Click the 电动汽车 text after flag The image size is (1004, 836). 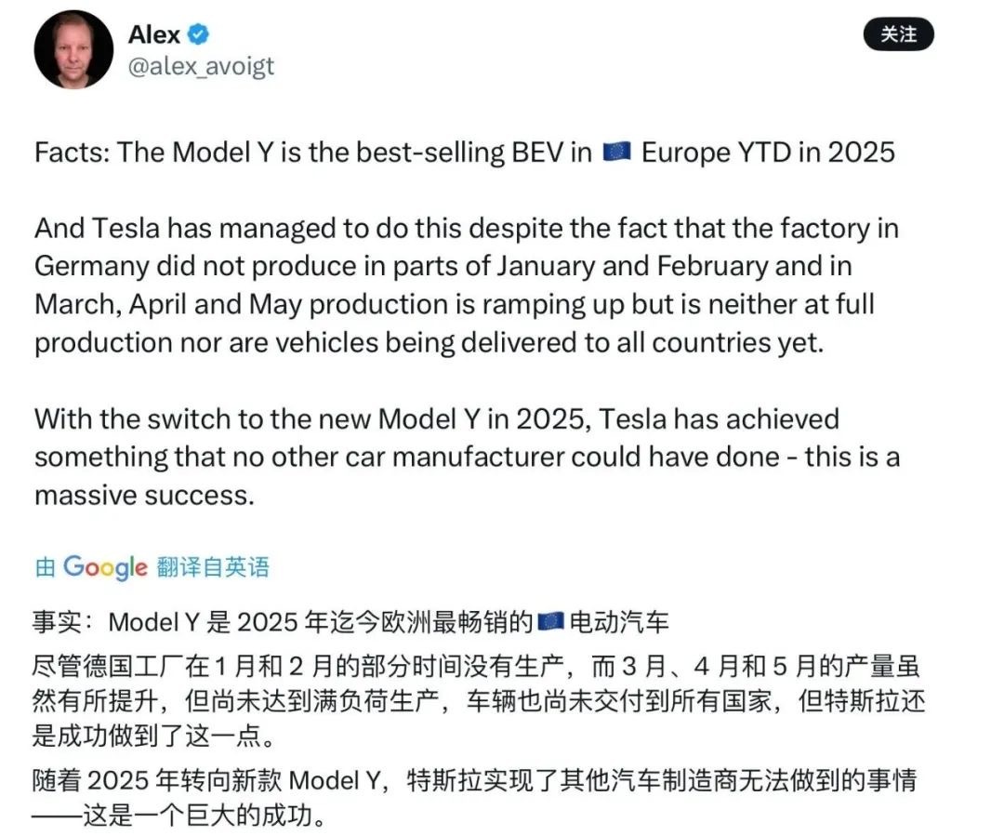pyautogui.click(x=619, y=622)
